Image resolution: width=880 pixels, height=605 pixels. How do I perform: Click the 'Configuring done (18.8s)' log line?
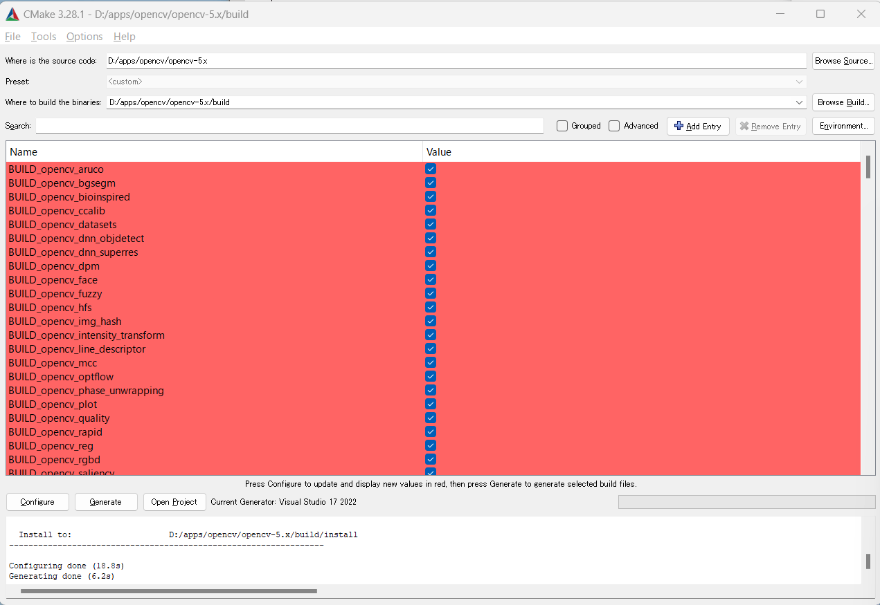[66, 566]
